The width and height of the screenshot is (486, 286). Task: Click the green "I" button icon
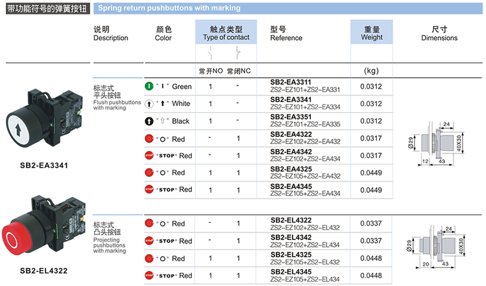[149, 86]
